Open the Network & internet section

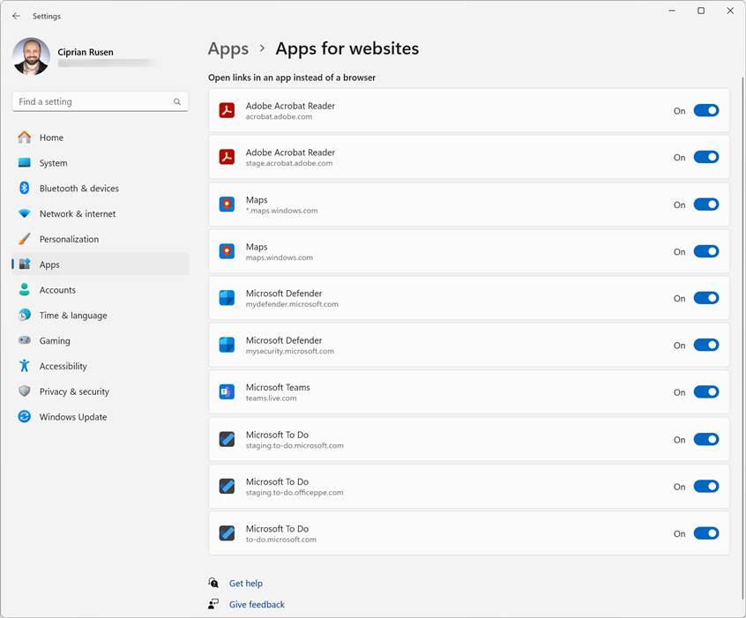click(78, 214)
